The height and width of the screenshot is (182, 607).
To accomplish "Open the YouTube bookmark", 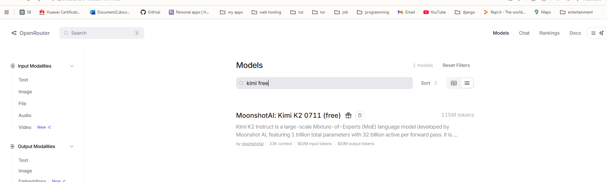I will click(435, 12).
